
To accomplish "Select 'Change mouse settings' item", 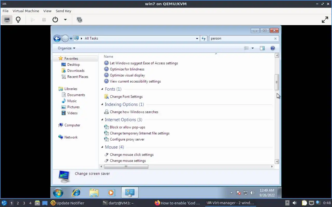I will tap(128, 161).
